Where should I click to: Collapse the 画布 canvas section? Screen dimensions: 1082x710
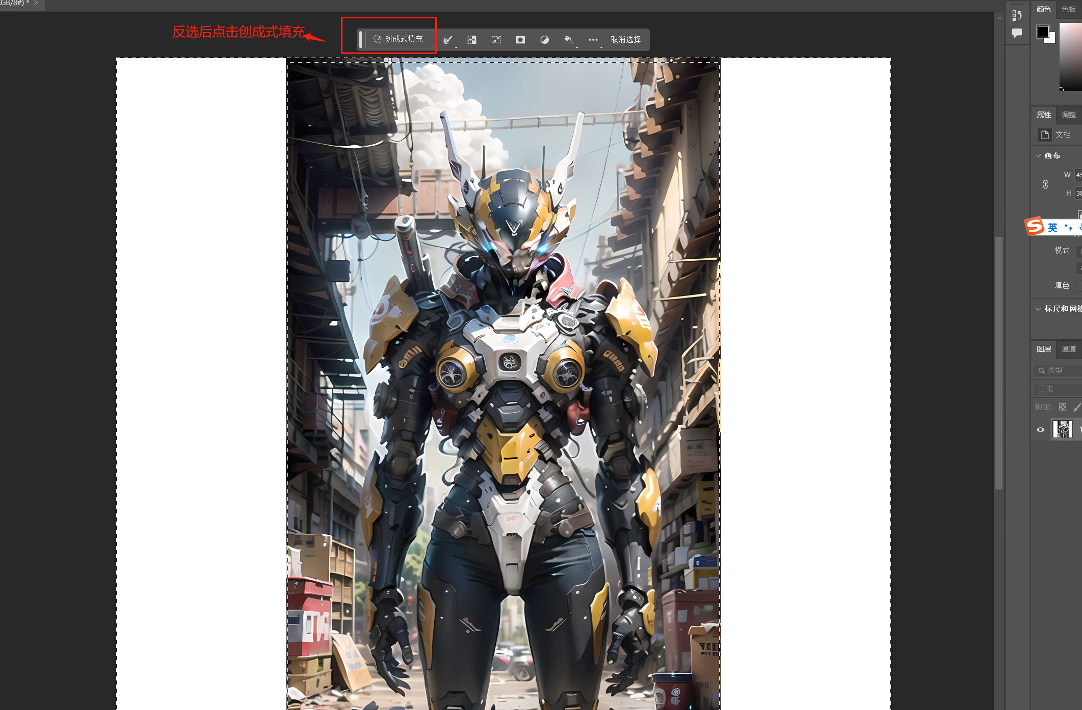point(1038,155)
